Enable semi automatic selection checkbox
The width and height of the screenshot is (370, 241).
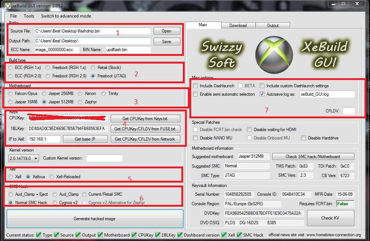coord(224,94)
